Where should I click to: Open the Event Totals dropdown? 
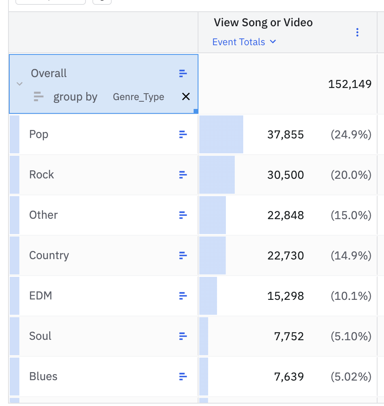tap(244, 42)
